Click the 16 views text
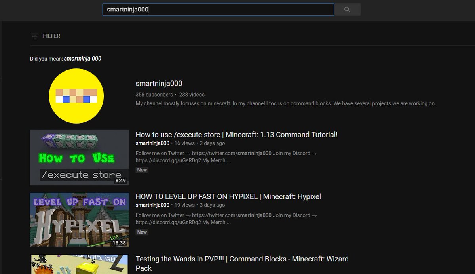The width and height of the screenshot is (475, 274). coord(184,143)
